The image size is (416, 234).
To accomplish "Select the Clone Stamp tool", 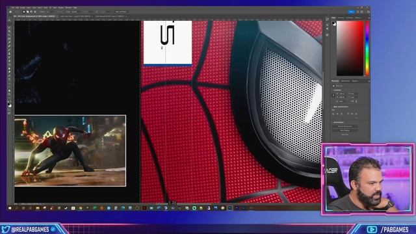I will point(10,53).
